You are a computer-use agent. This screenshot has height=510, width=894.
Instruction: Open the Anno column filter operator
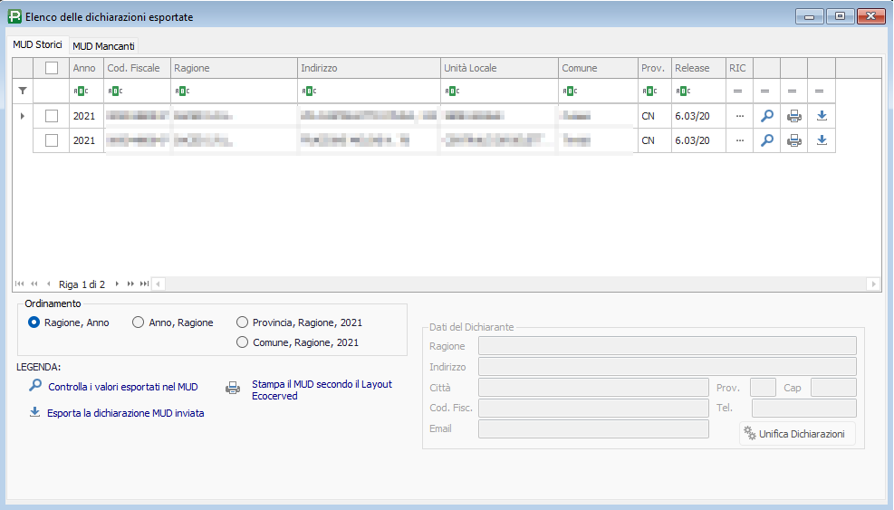pos(81,91)
